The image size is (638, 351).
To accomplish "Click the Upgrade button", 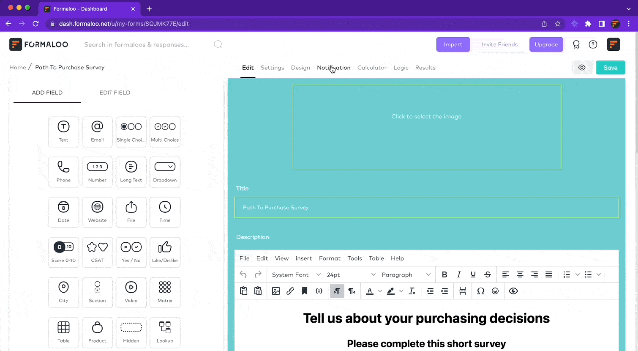I will point(546,44).
